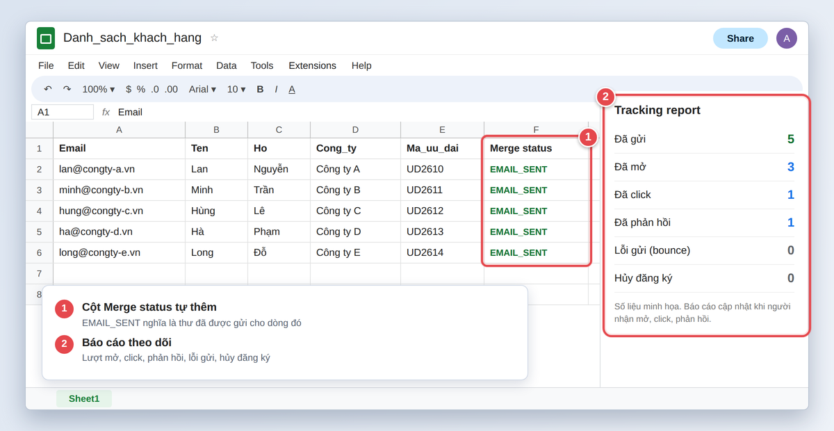Apply percent format with % icon
The image size is (834, 431).
click(x=141, y=89)
